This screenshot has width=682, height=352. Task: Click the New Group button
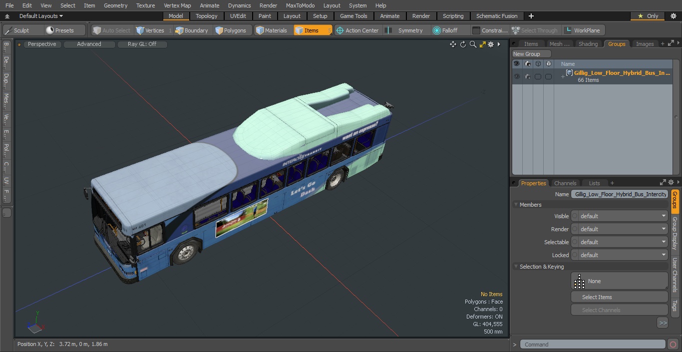tap(531, 54)
